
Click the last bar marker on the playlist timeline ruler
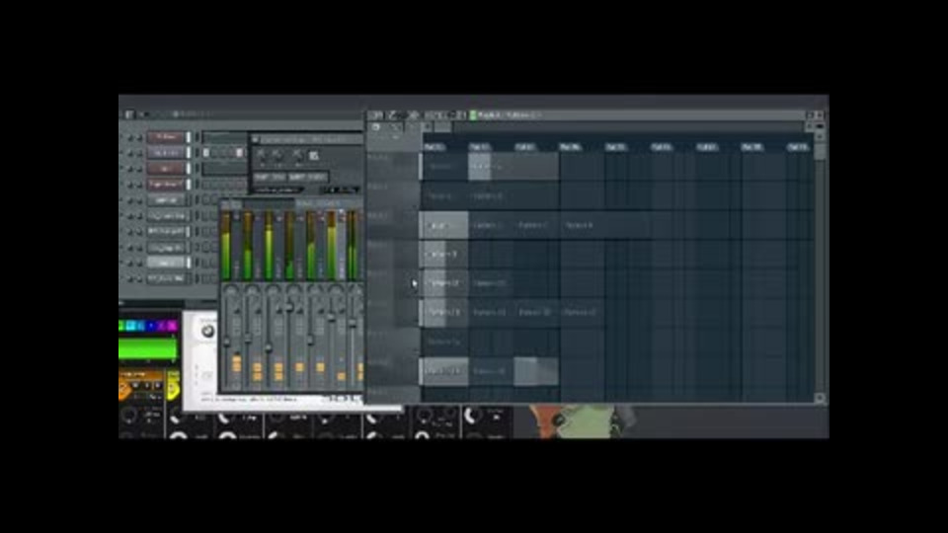pos(798,147)
